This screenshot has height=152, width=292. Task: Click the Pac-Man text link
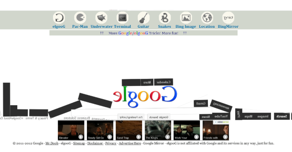[80, 26]
